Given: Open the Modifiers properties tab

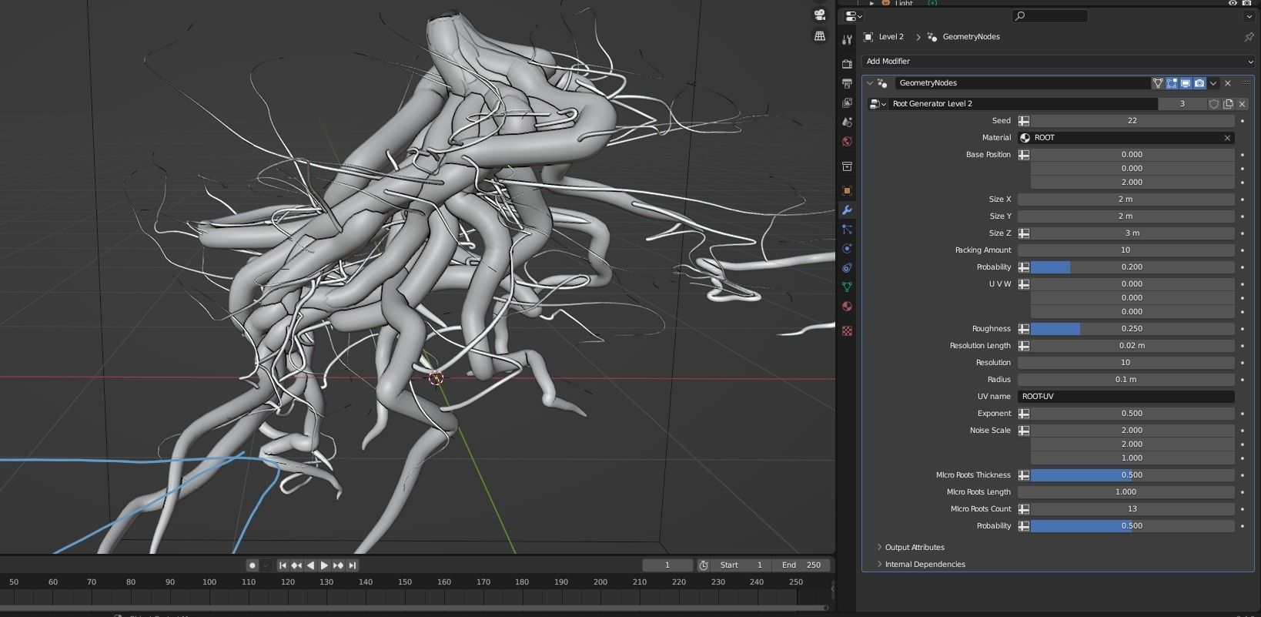Looking at the screenshot, I should (x=847, y=210).
